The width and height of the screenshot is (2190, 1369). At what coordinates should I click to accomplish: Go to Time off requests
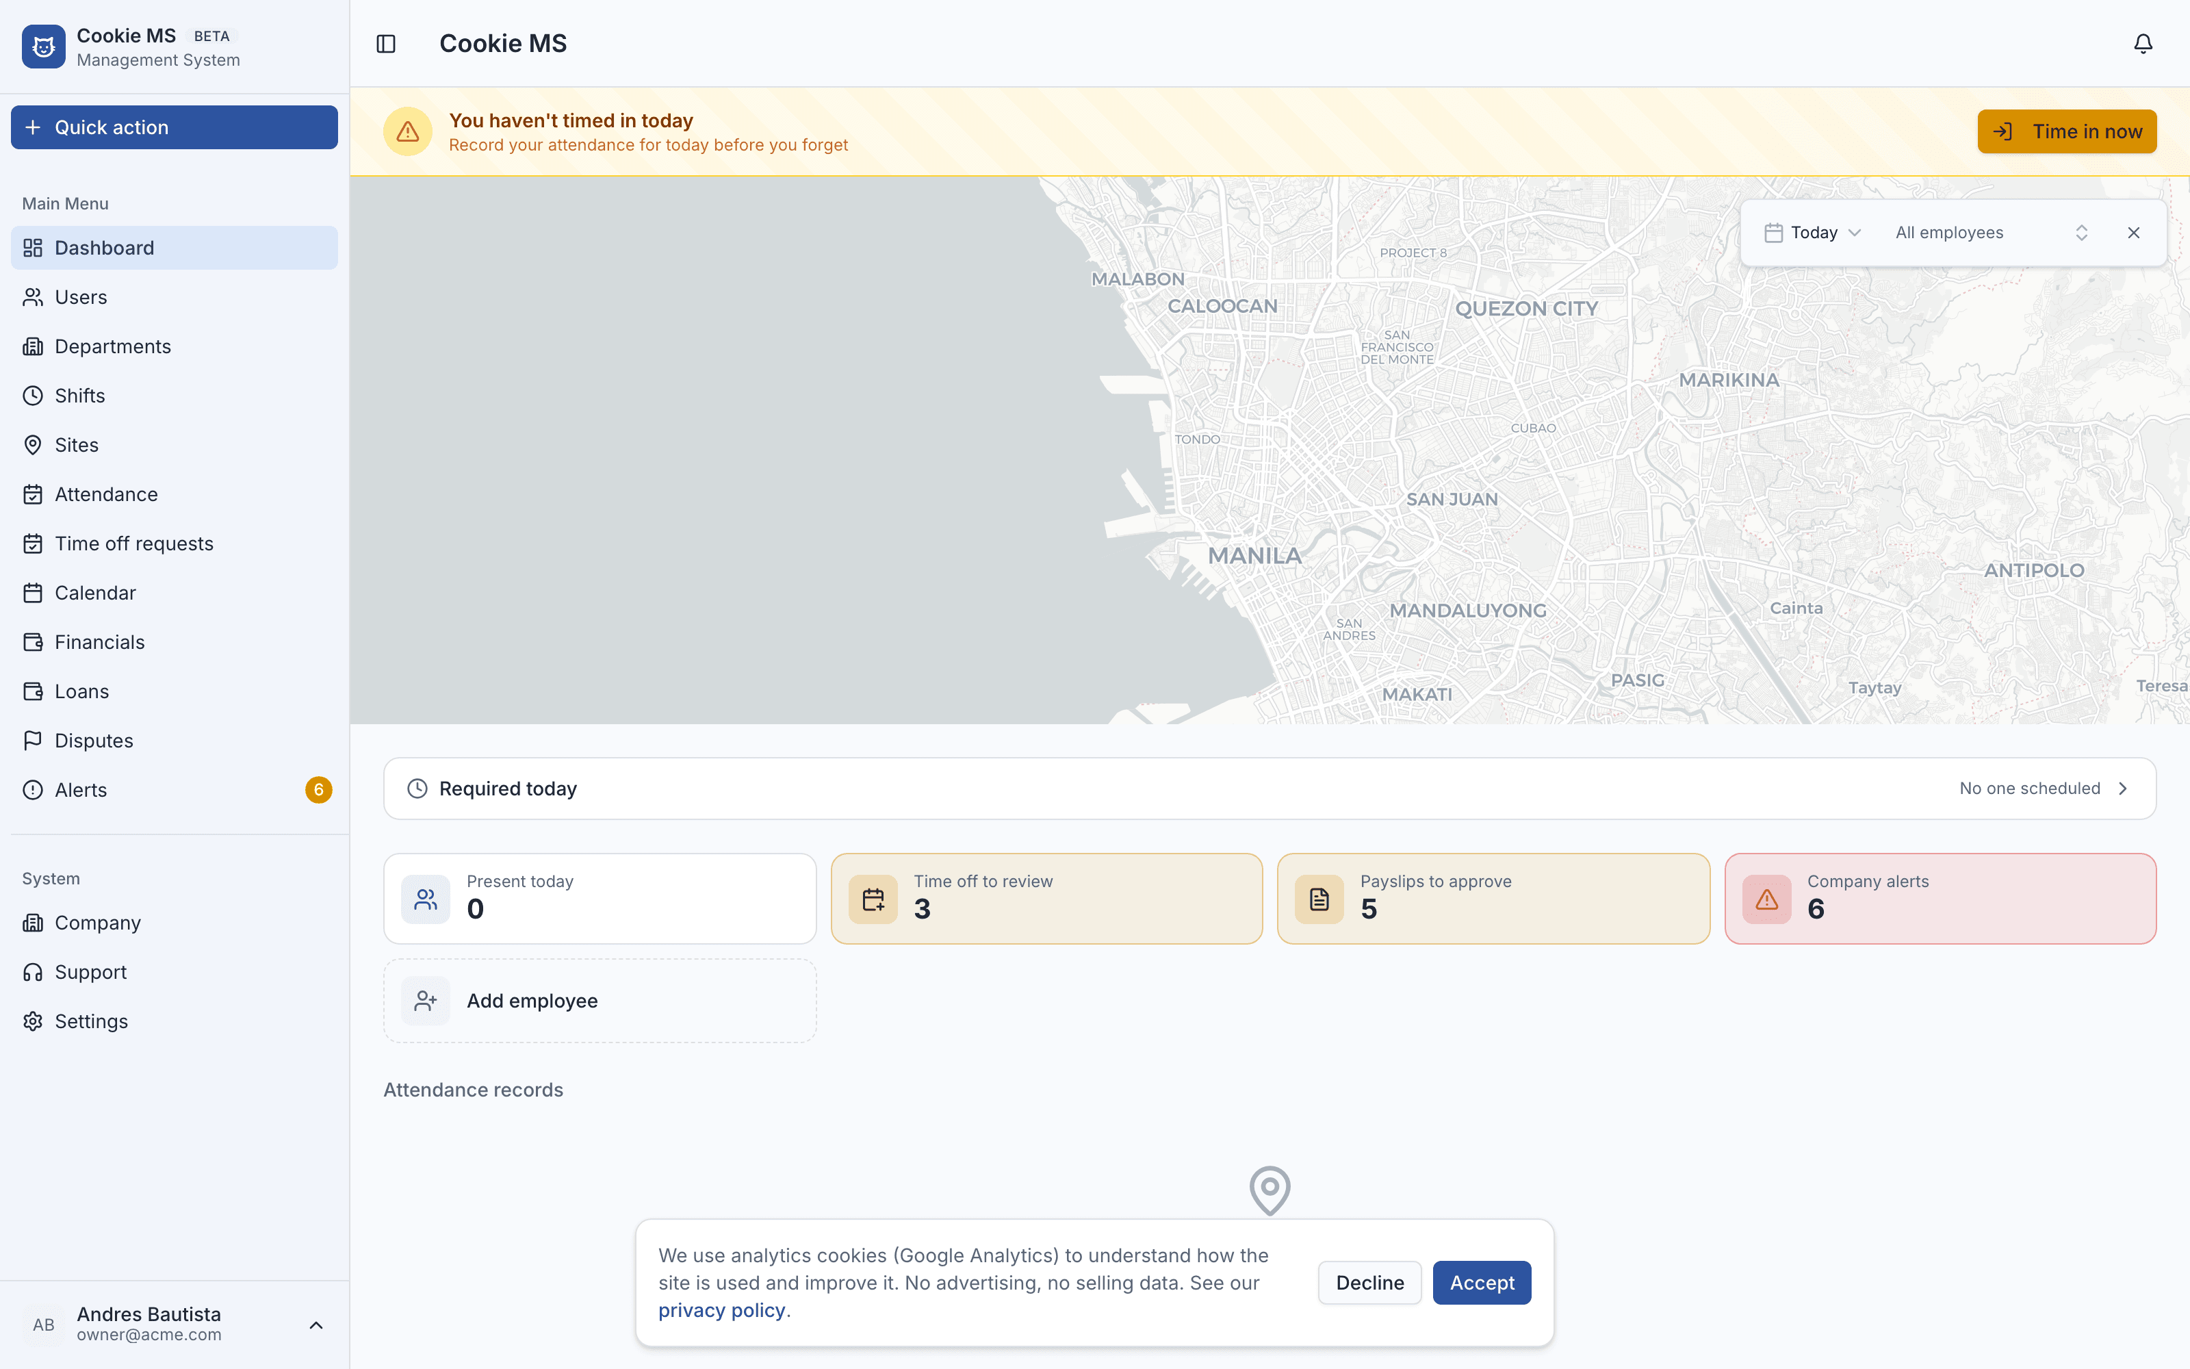175,543
